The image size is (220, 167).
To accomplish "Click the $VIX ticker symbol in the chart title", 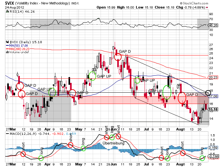I will point(9,3).
